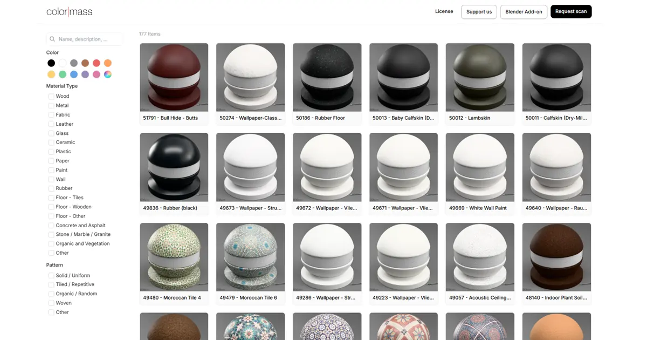647x340 pixels.
Task: Open the 48140 Indoor Plant Soil thumbnail
Action: 556,257
